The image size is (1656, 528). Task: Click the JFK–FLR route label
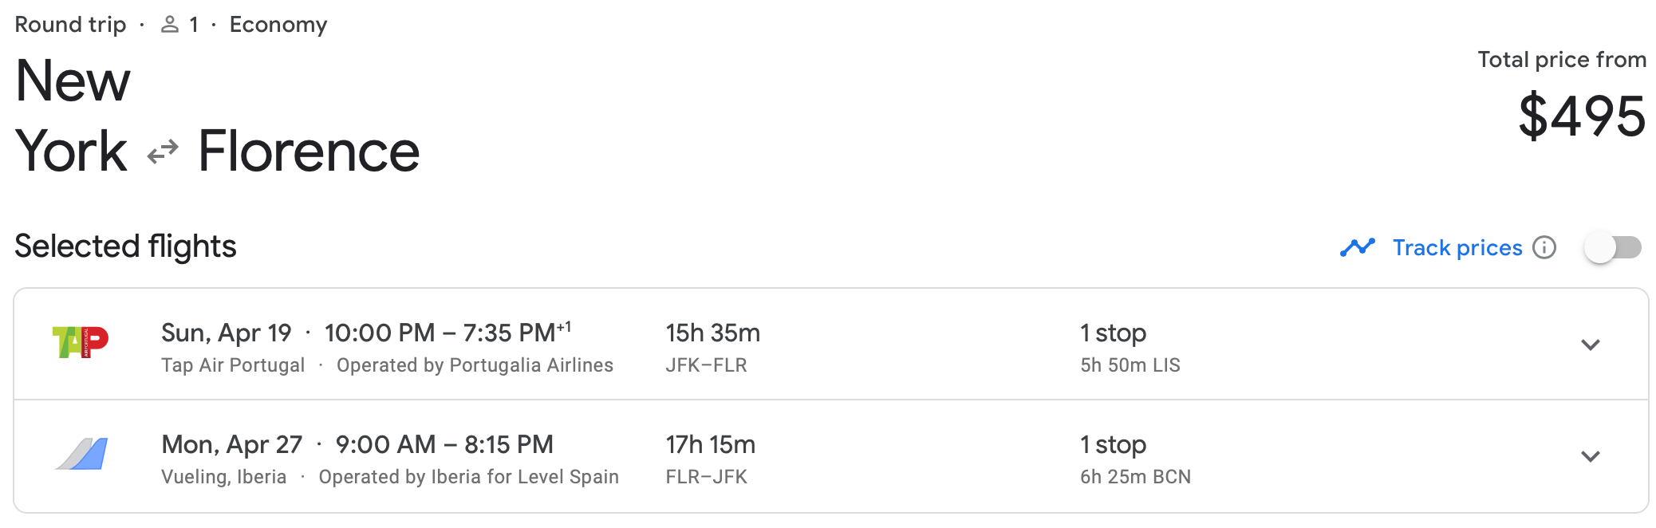[x=706, y=365]
